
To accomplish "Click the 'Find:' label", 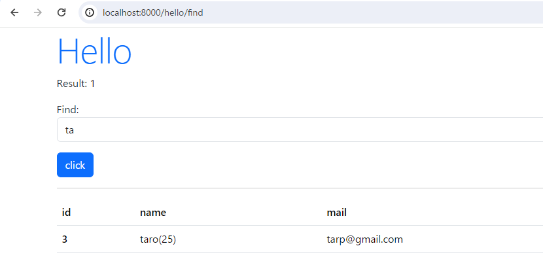I will point(68,110).
